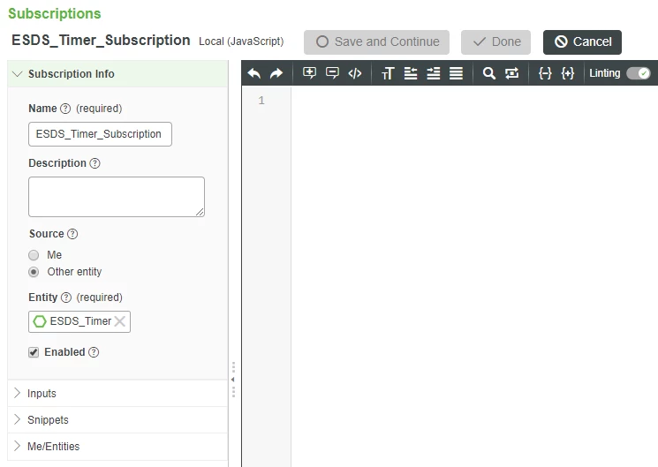Remove comment icon in editor toolbar

tap(332, 73)
